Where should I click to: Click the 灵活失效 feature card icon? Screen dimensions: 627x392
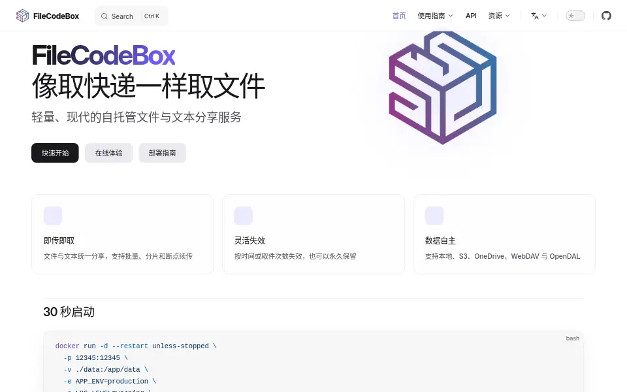244,216
